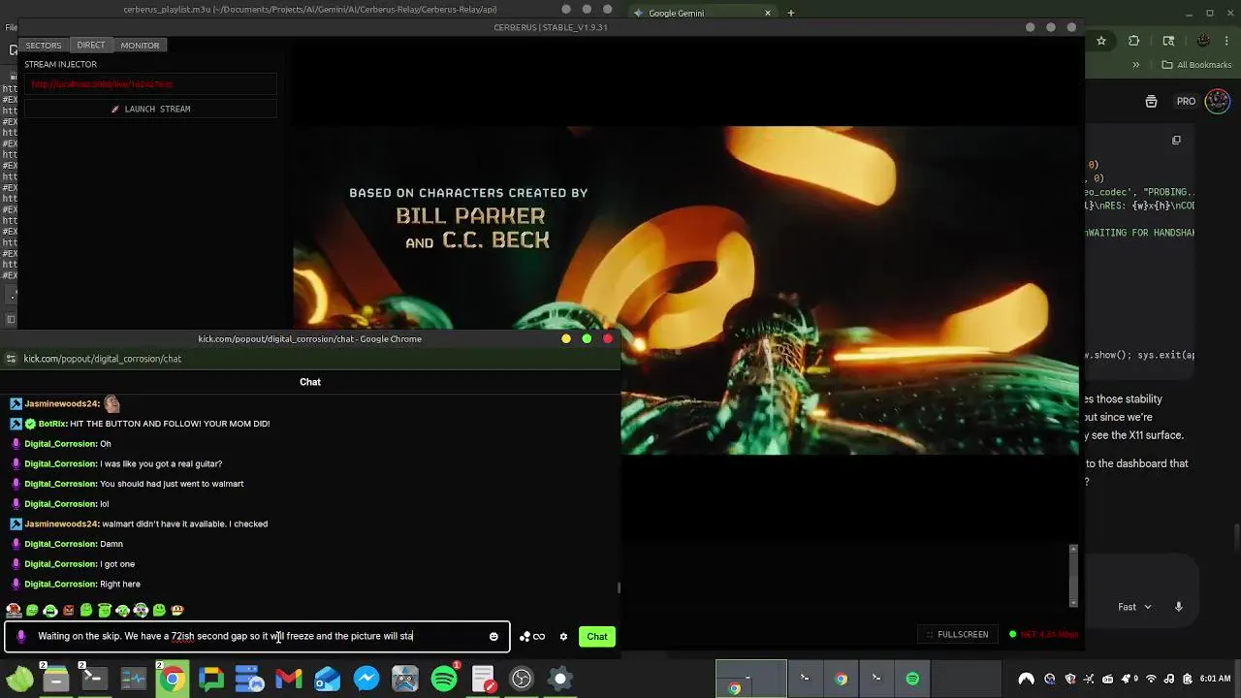Click the NET speed status indicator
This screenshot has width=1241, height=698.
(1043, 634)
